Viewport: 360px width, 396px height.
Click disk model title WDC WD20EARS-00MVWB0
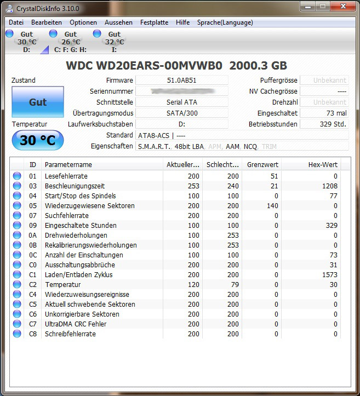click(144, 66)
